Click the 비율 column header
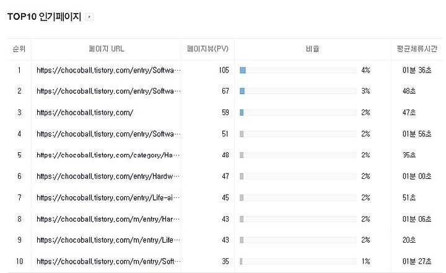The width and height of the screenshot is (446, 273). (x=312, y=49)
